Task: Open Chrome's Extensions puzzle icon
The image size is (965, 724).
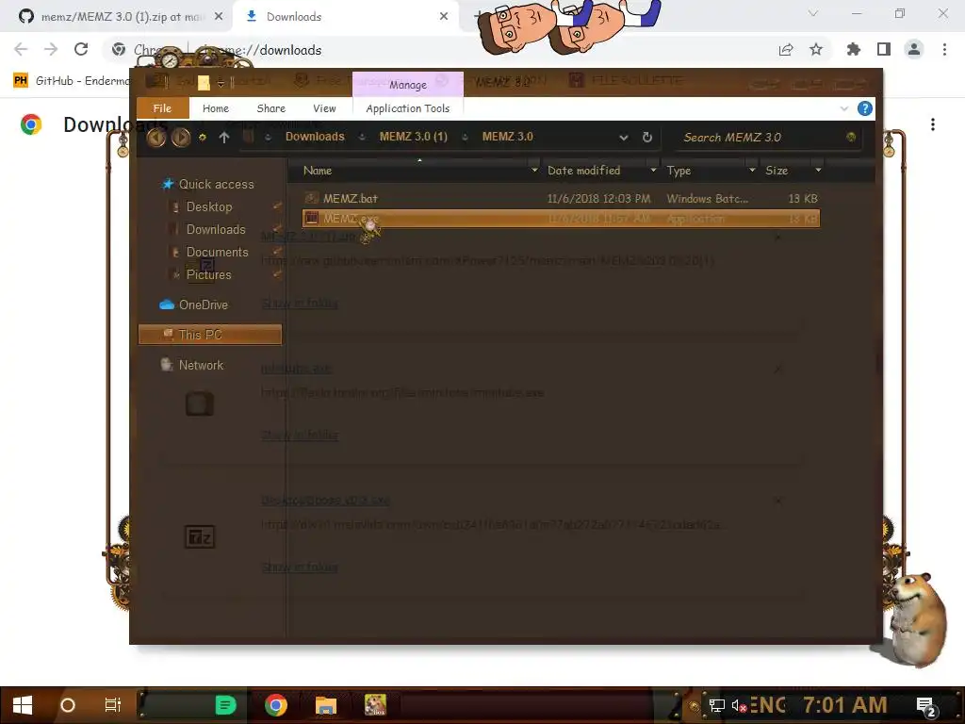Action: (854, 49)
